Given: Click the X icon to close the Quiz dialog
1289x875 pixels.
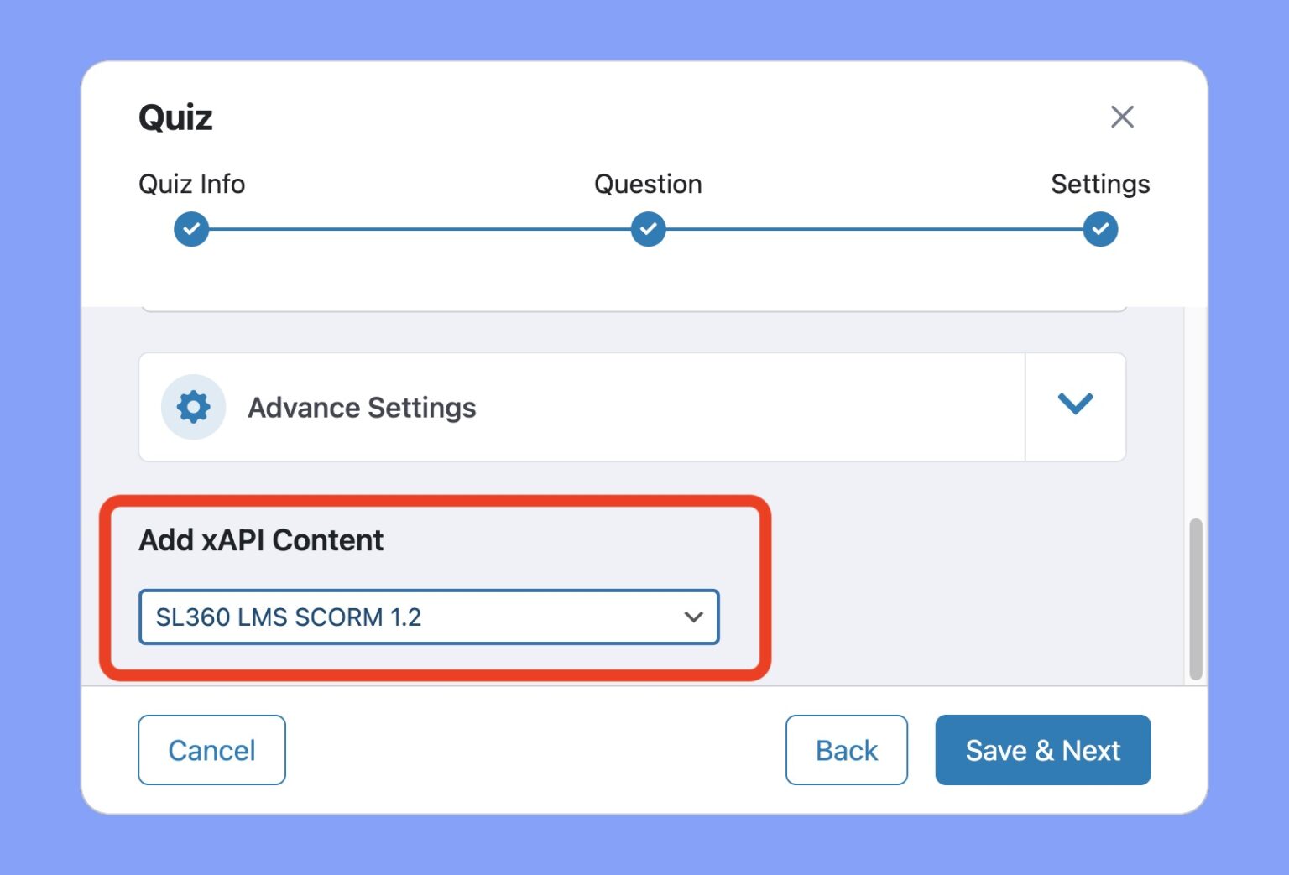Looking at the screenshot, I should [1122, 117].
